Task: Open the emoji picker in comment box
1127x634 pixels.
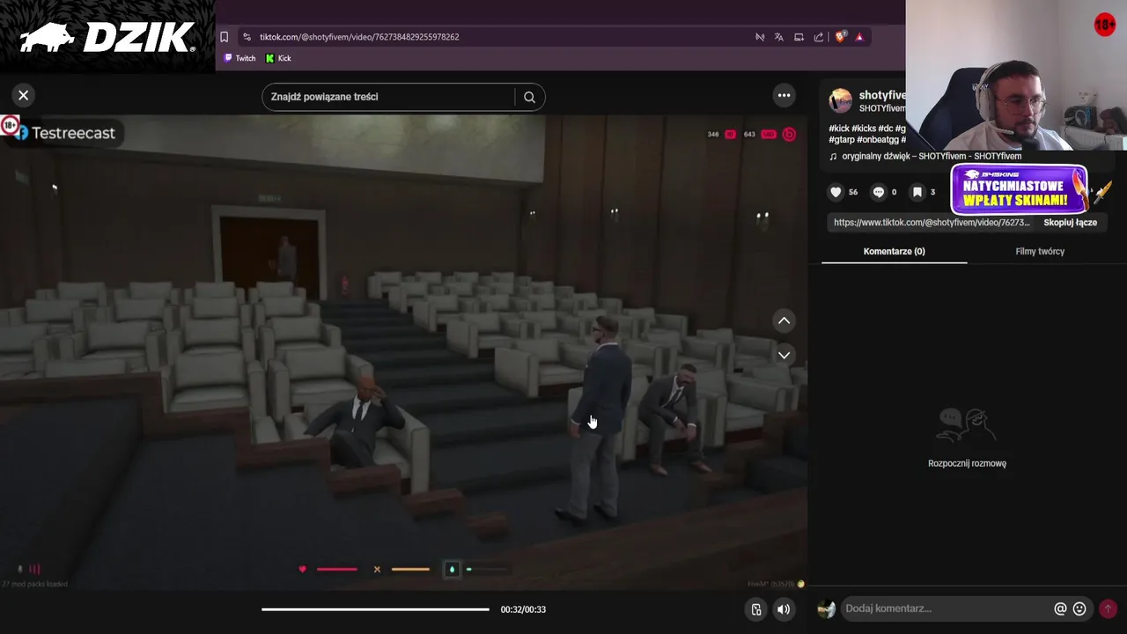Action: point(1079,608)
